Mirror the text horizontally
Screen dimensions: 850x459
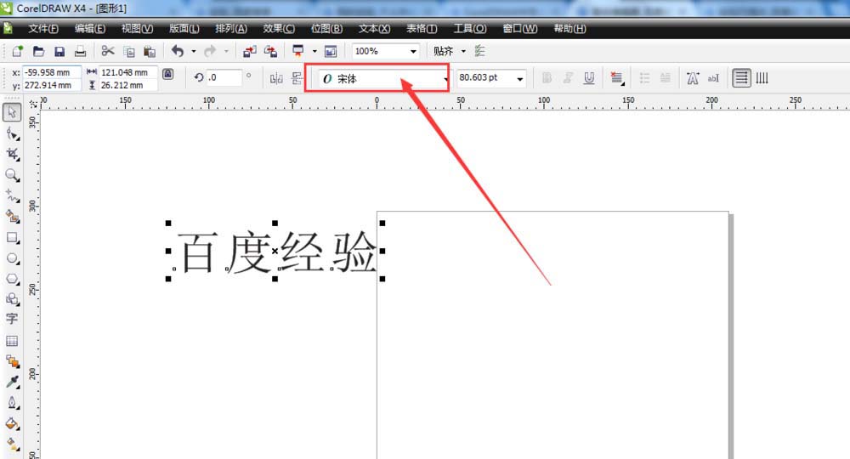click(x=276, y=78)
